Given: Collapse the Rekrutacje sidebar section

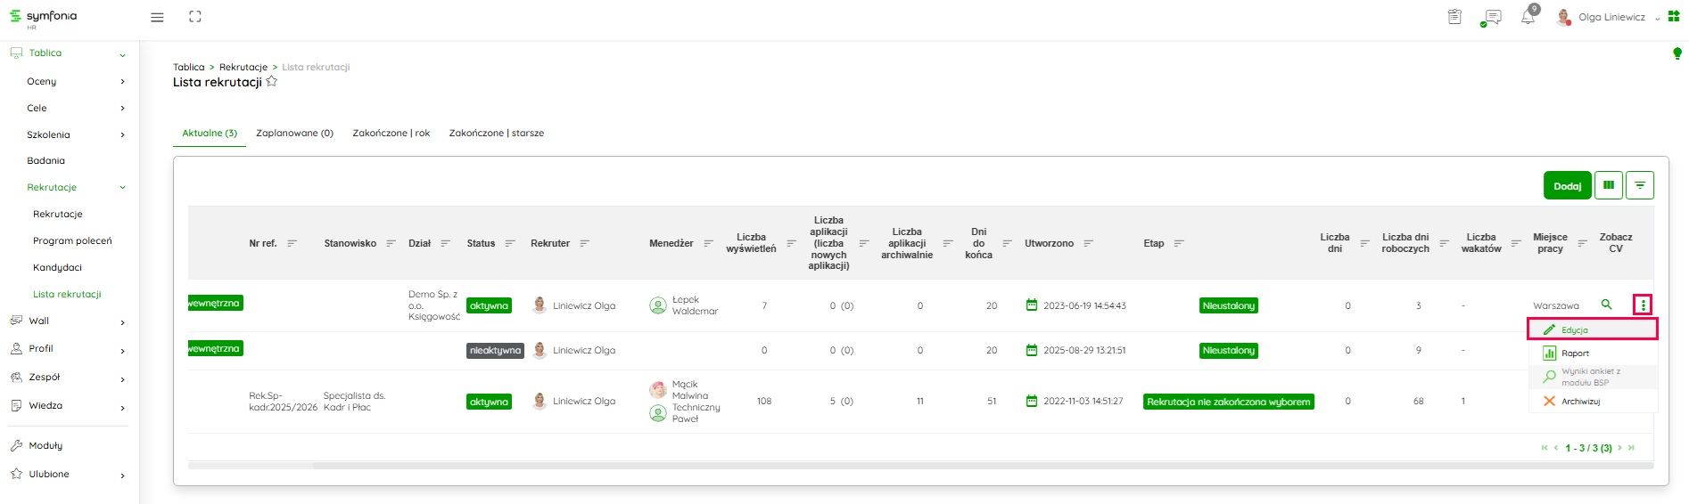Looking at the screenshot, I should pyautogui.click(x=122, y=188).
